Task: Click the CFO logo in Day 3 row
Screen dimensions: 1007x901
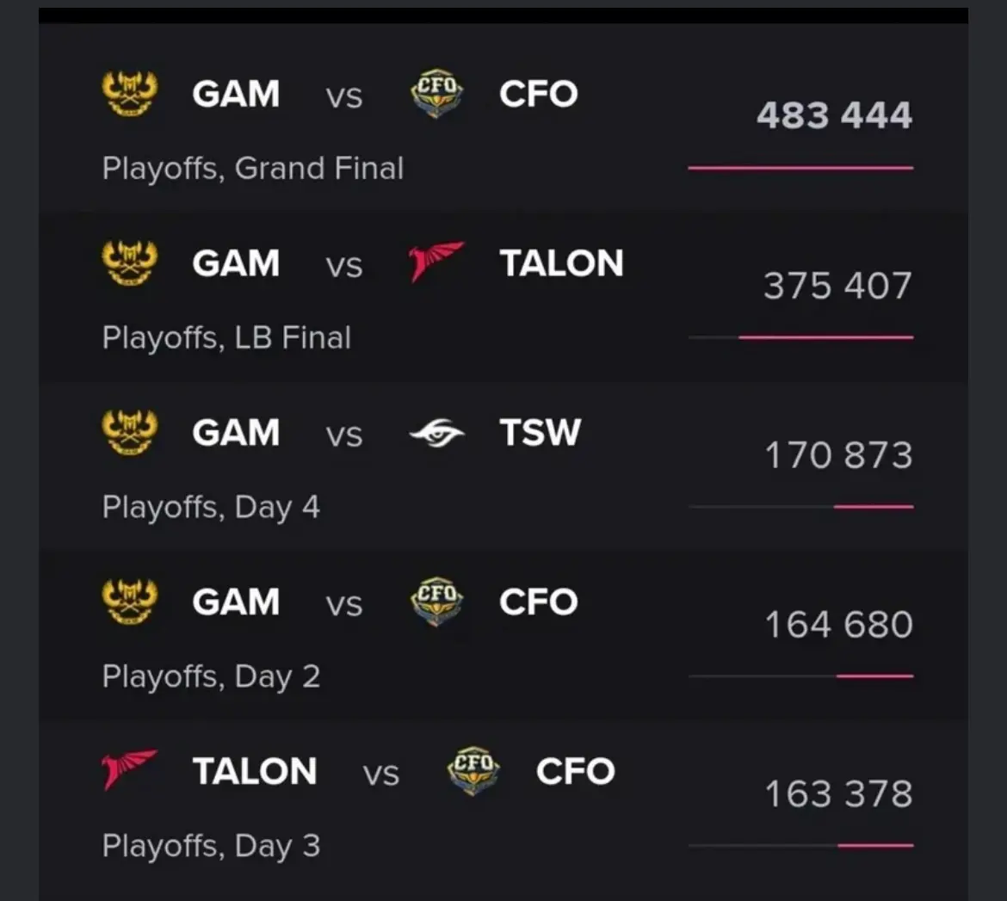Action: tap(473, 771)
